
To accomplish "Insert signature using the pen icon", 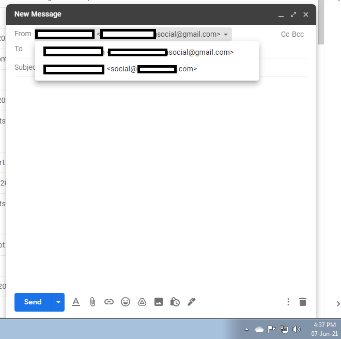I will point(192,302).
